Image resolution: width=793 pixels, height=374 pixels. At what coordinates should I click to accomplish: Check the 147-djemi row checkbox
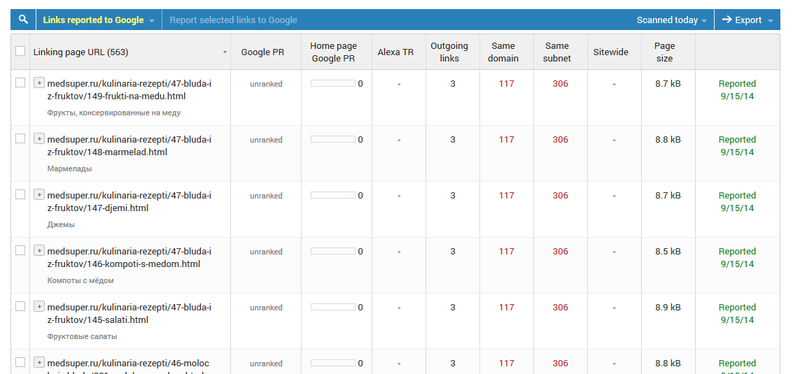pos(20,194)
